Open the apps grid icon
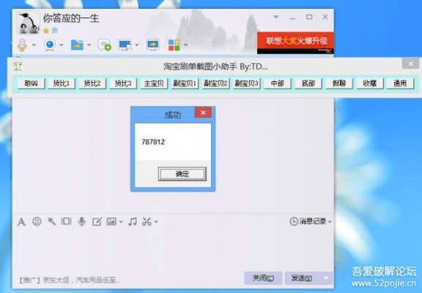The height and width of the screenshot is (293, 422). point(174,45)
